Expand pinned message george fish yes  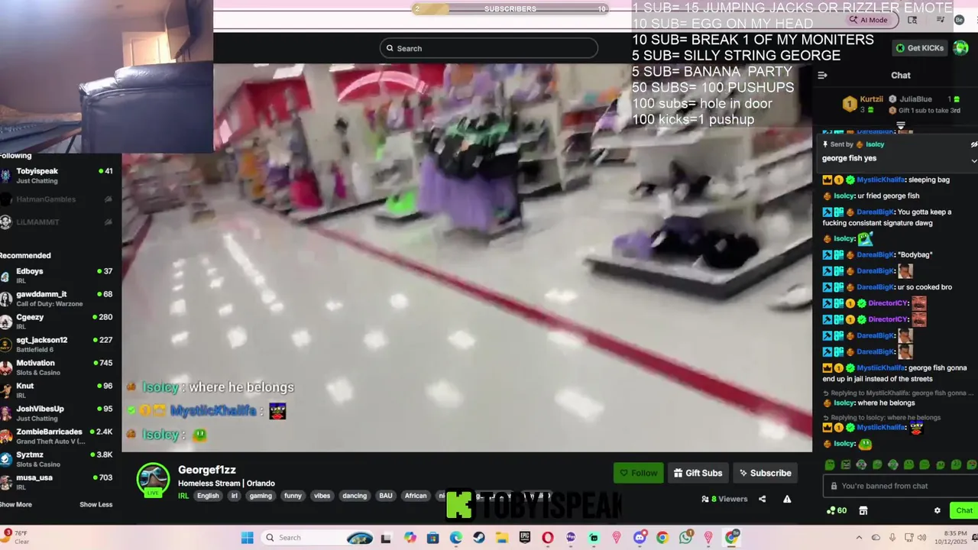(x=973, y=160)
